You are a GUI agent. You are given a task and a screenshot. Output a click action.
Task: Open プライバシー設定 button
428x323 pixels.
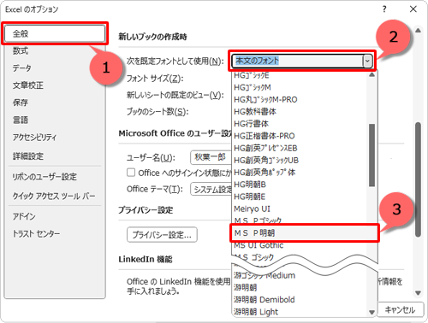coord(162,235)
